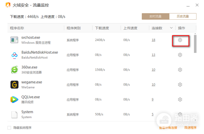The height and width of the screenshot is (134, 204).
Task: Close the traffic monitor window
Action: tap(197, 5)
